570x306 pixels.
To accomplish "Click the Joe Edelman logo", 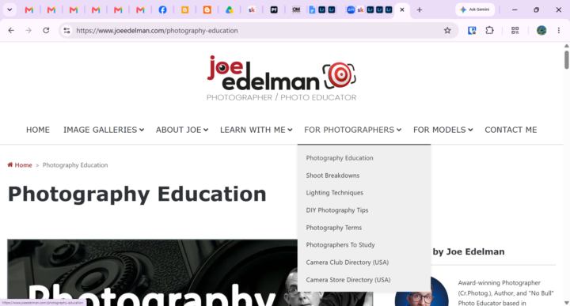I will tap(281, 77).
